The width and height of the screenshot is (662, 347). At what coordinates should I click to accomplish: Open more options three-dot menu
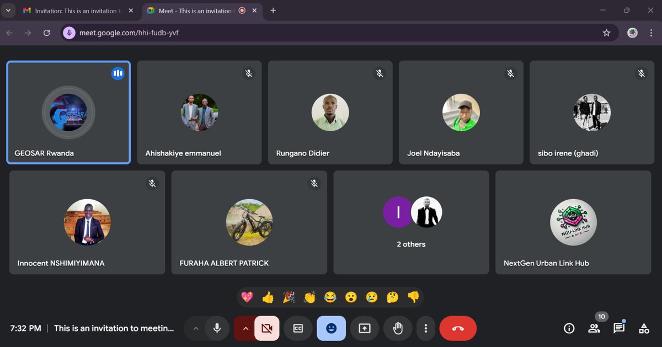pos(426,328)
